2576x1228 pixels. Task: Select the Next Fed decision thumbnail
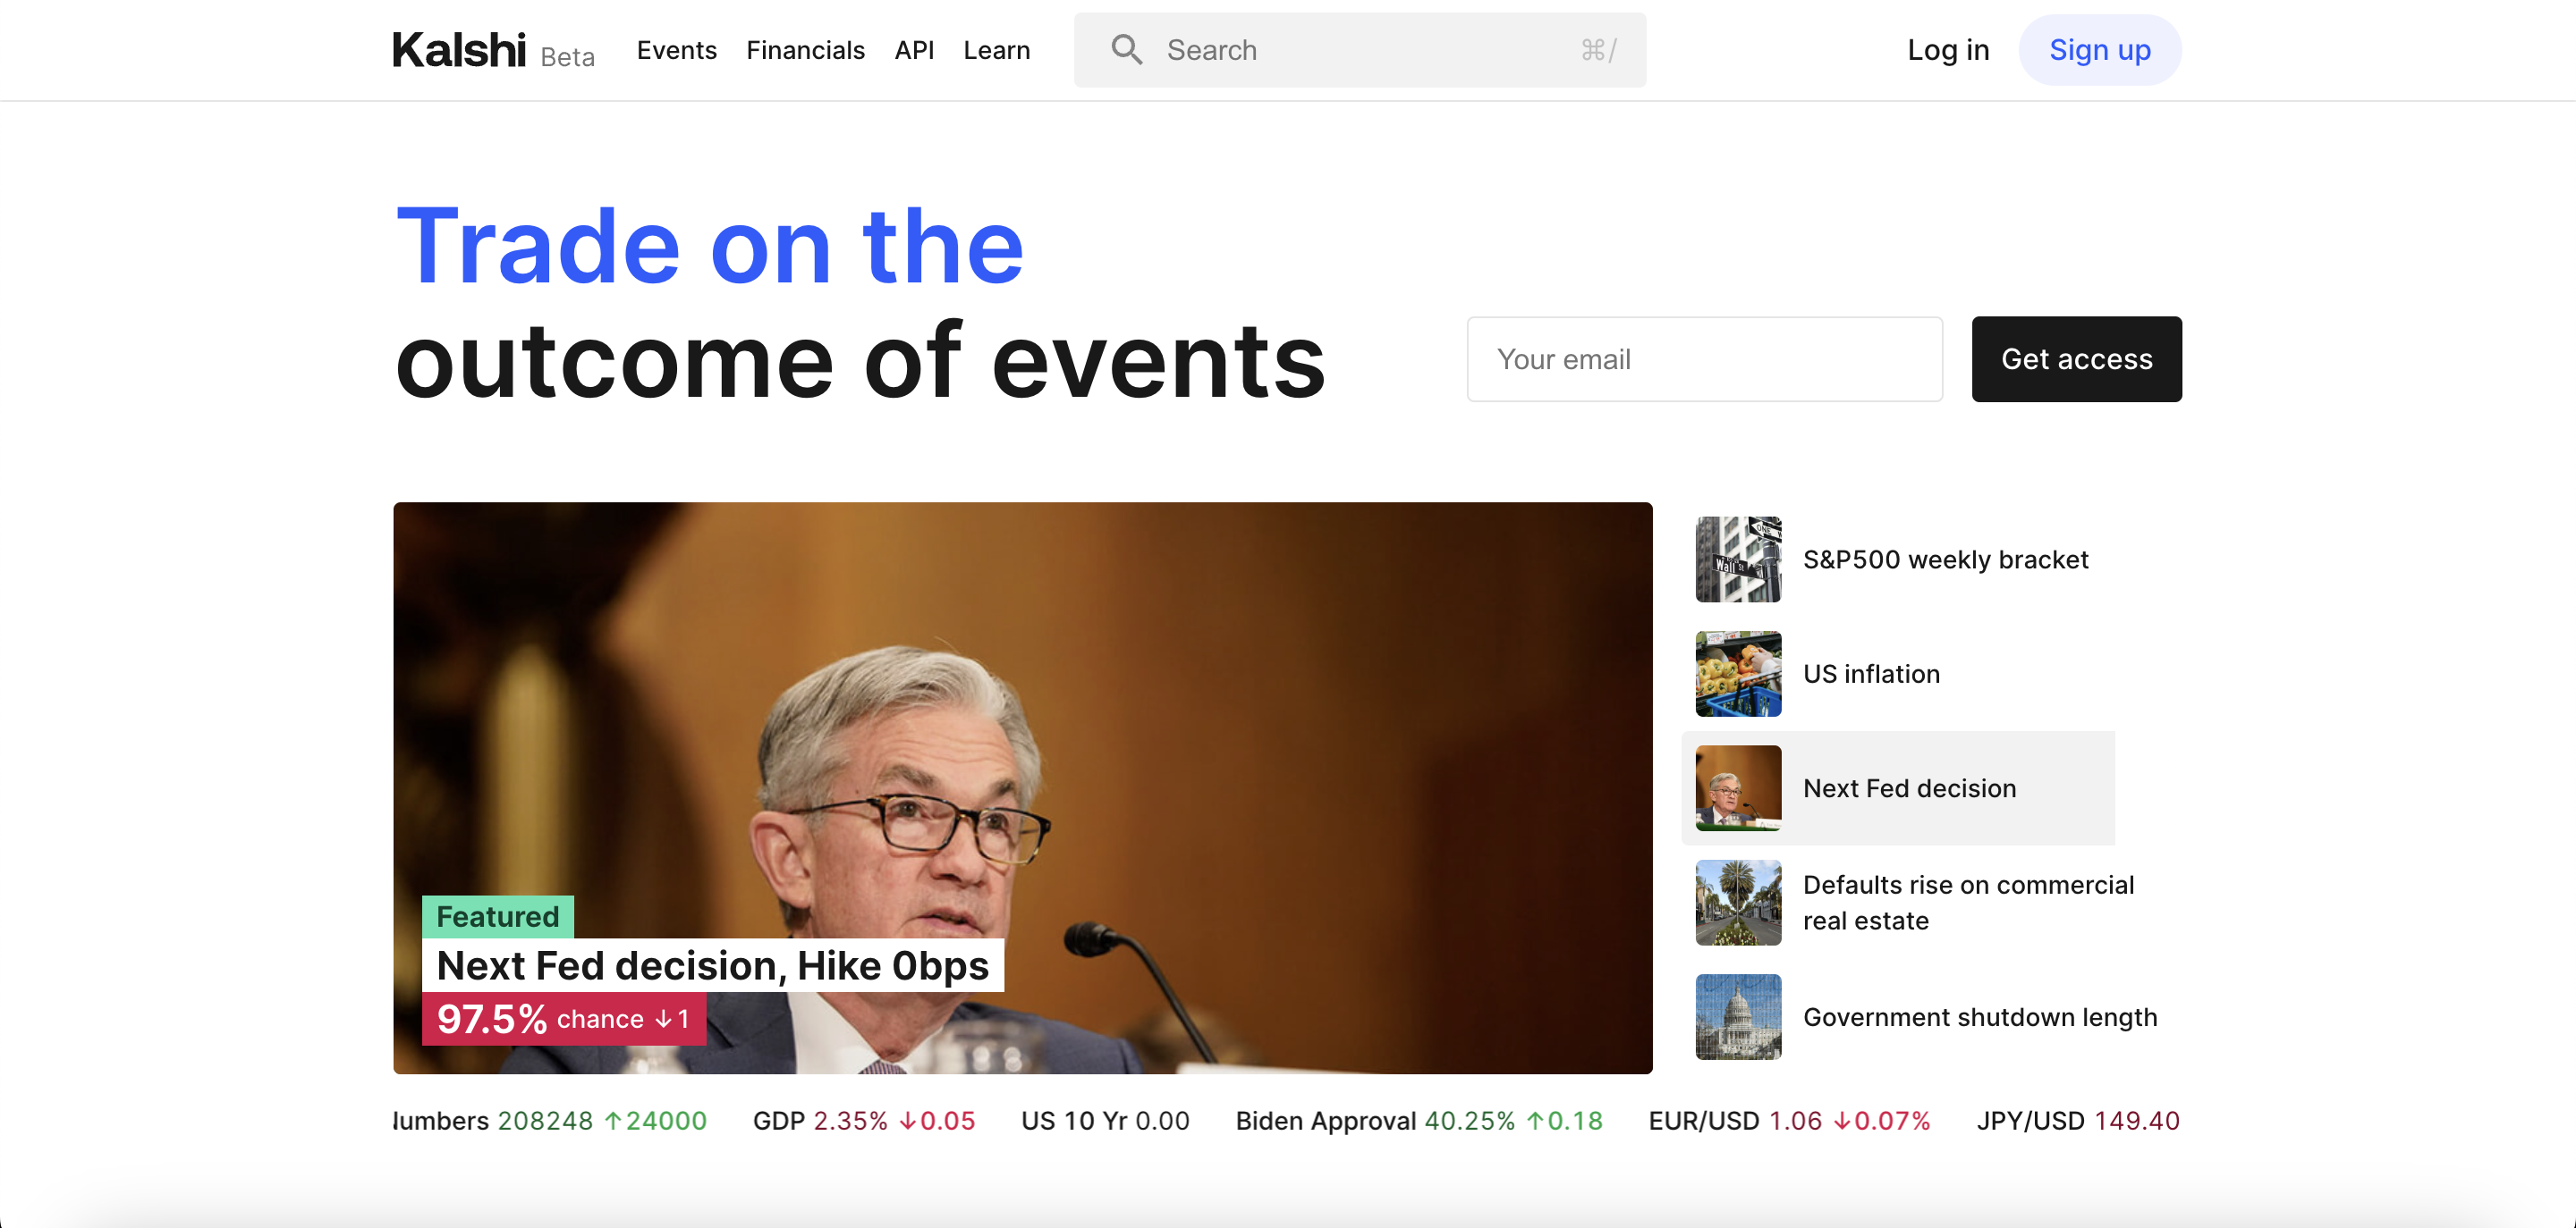[1737, 788]
